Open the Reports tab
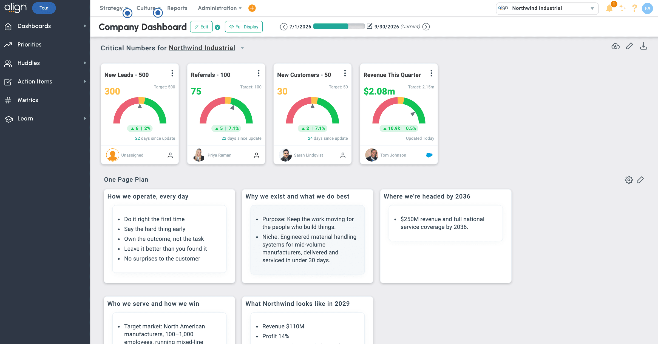This screenshot has width=658, height=344. point(177,8)
